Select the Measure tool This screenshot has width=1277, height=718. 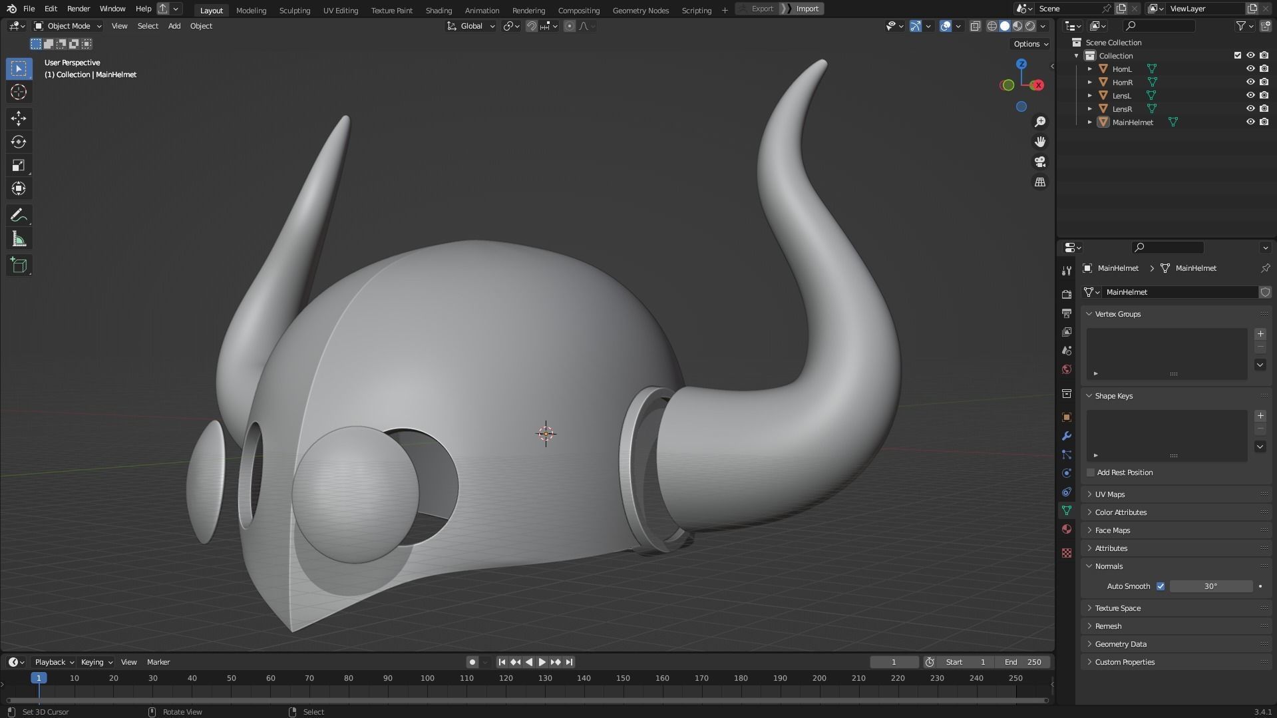click(19, 239)
